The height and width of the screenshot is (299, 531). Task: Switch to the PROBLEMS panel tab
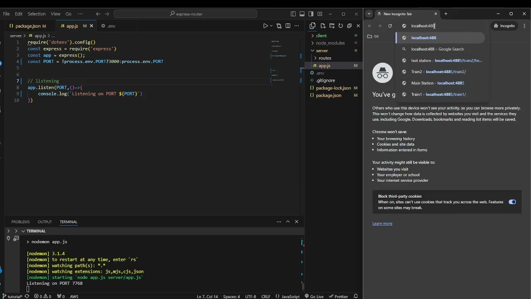20,222
